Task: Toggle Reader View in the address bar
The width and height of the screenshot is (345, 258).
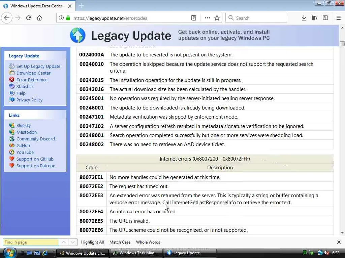Action: (194, 18)
